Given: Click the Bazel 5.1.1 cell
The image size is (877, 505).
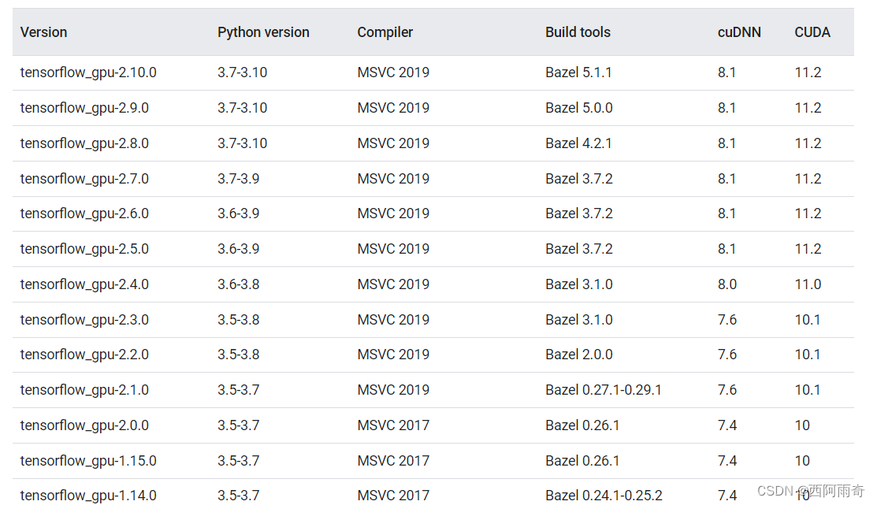Looking at the screenshot, I should [x=578, y=72].
